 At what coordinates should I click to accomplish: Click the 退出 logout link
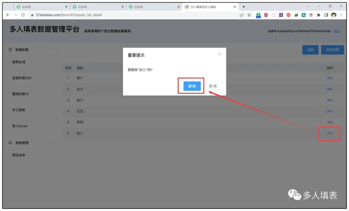point(336,31)
